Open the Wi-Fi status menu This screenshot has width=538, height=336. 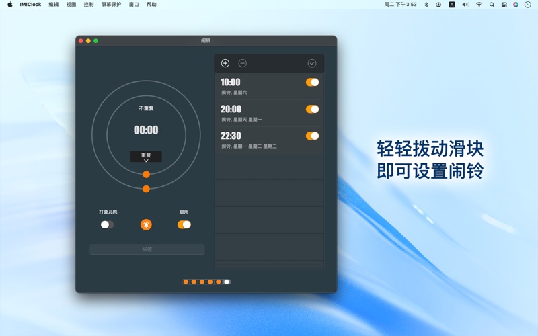479,5
